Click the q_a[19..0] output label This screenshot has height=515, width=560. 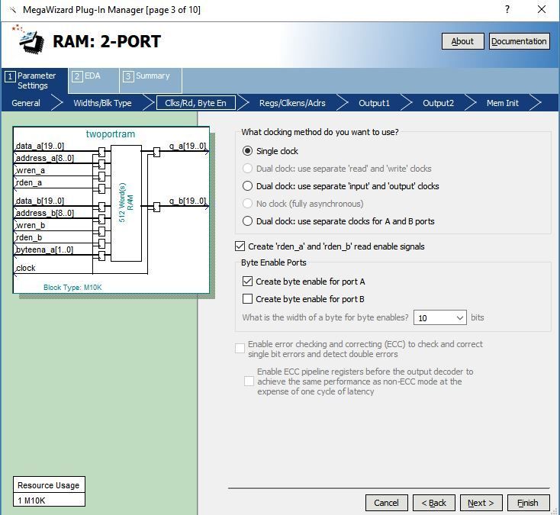[x=188, y=146]
